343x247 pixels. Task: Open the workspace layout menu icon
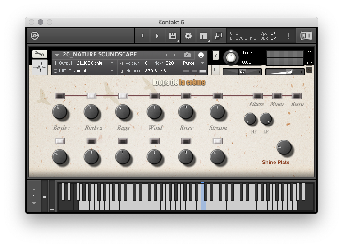pyautogui.click(x=203, y=36)
